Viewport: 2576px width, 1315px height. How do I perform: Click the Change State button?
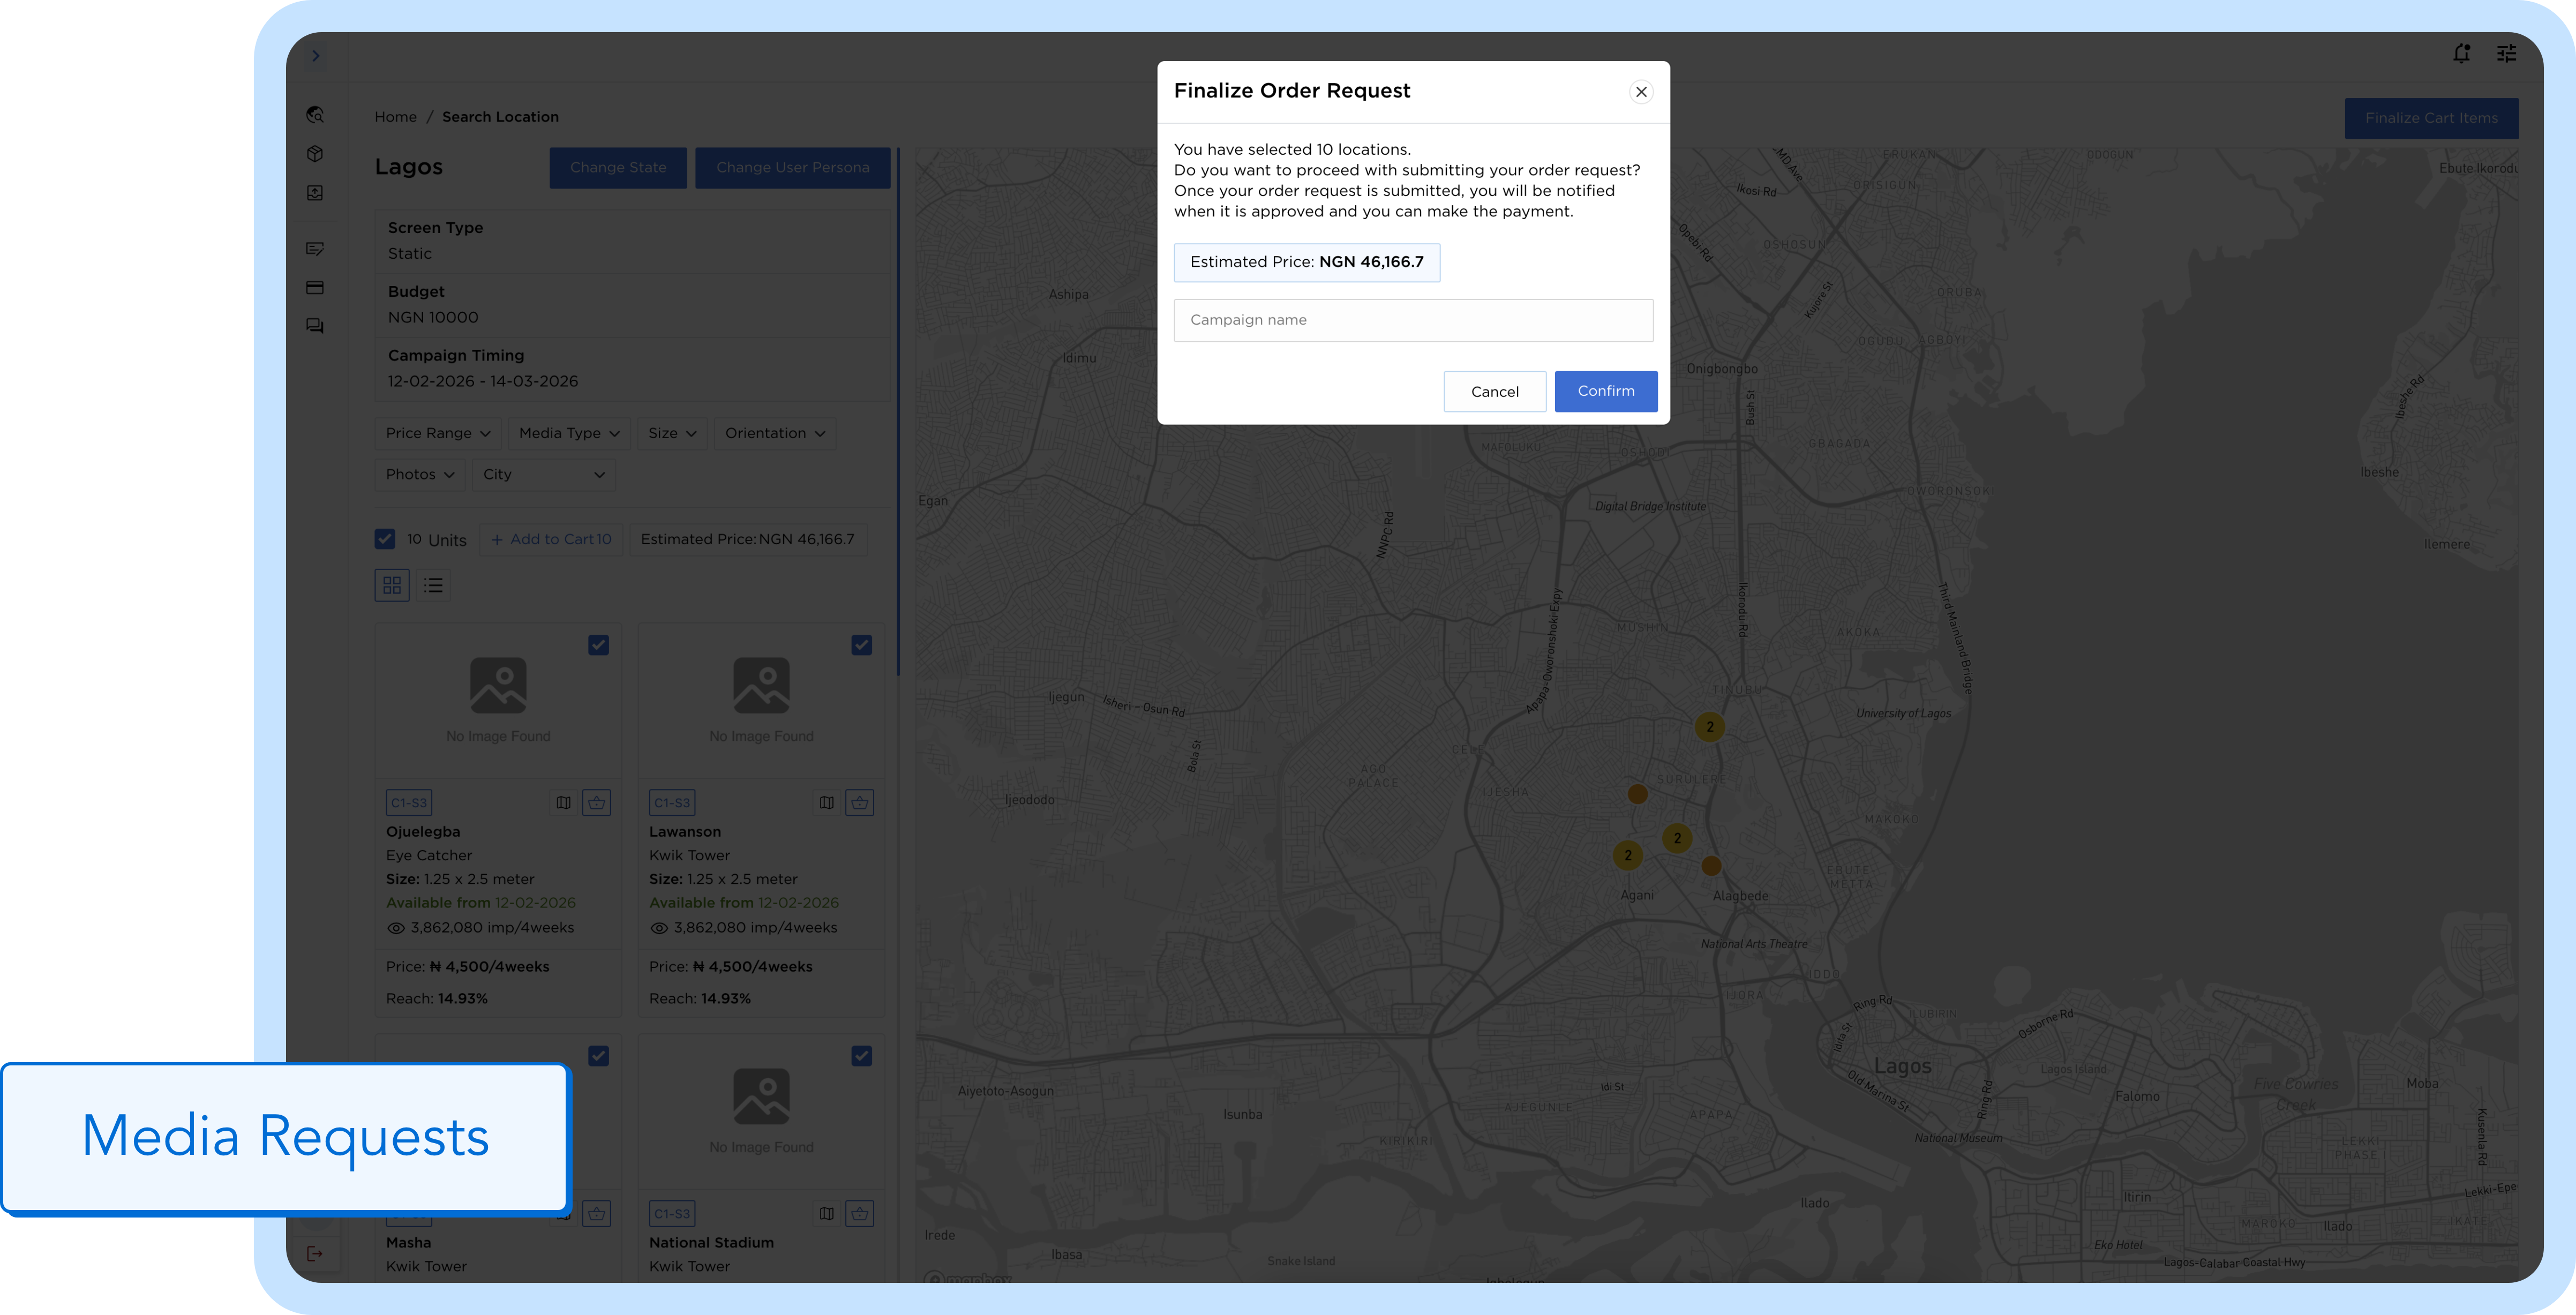tap(618, 168)
